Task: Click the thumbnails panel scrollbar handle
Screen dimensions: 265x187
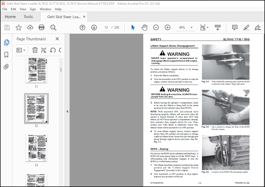Action: [x=61, y=70]
